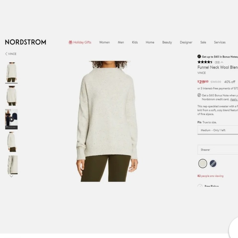Open the Sale menu
238x238 pixels.
click(x=203, y=42)
